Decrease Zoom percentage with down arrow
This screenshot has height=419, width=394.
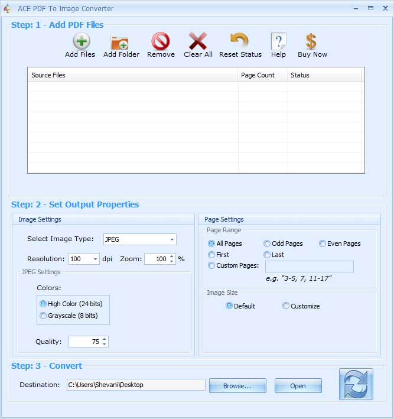click(172, 261)
